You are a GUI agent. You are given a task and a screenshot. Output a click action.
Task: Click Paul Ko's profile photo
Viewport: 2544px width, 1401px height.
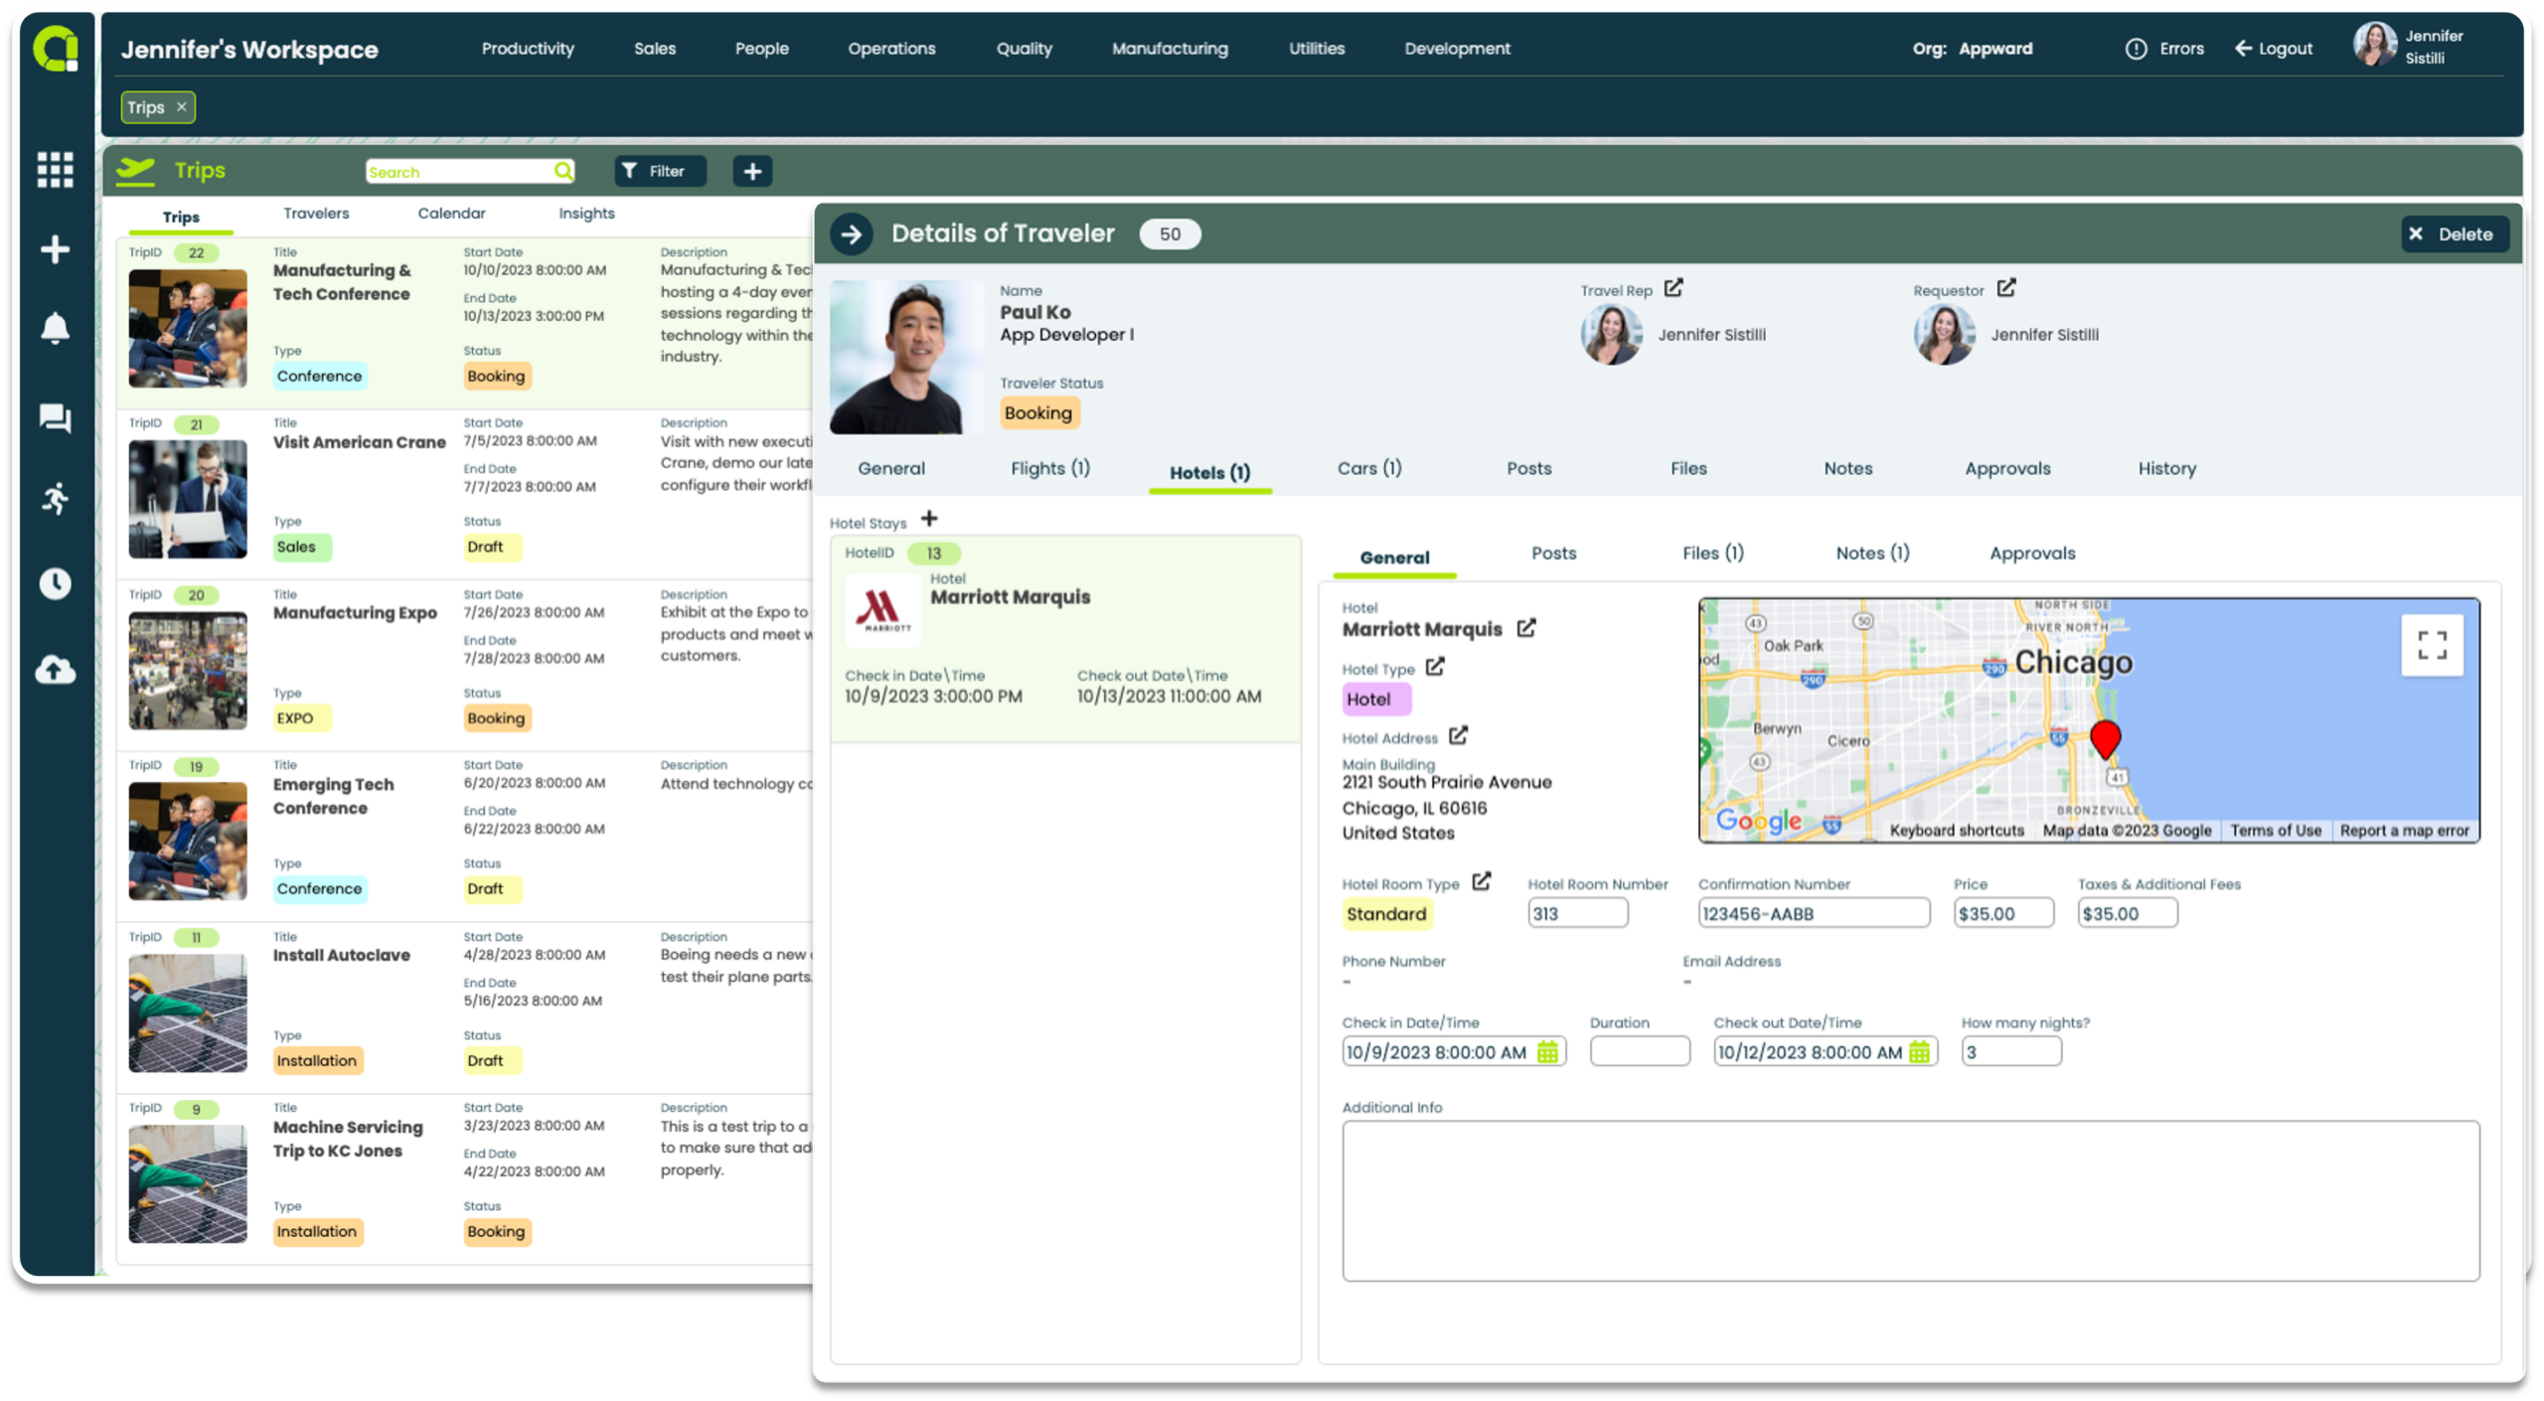point(906,357)
